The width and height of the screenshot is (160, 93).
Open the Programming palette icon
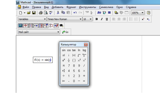point(51,26)
